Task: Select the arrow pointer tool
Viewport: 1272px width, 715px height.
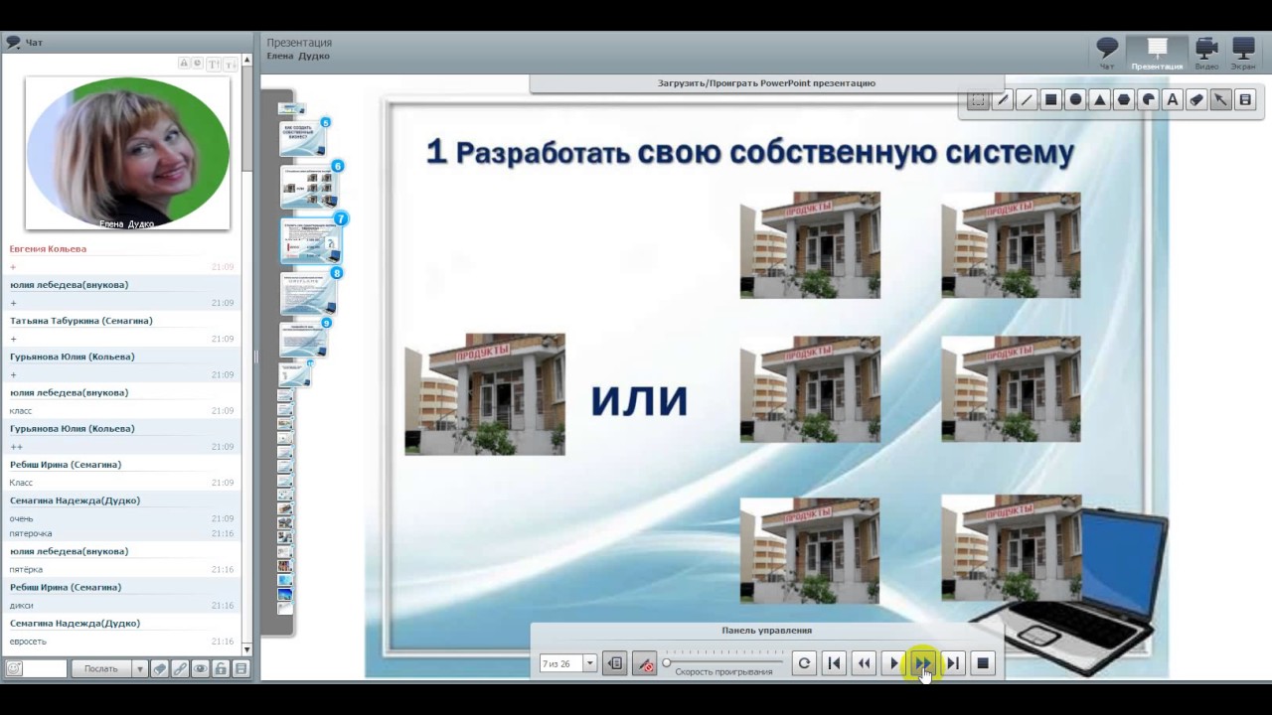Action: (1220, 100)
